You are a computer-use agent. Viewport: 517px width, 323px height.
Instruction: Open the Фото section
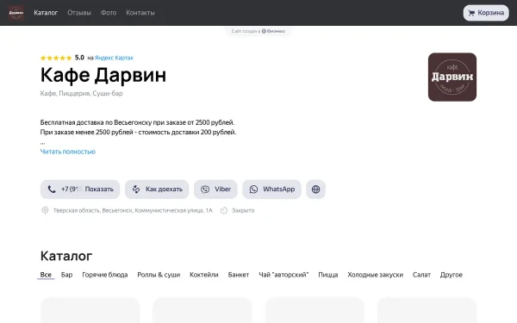pos(109,13)
